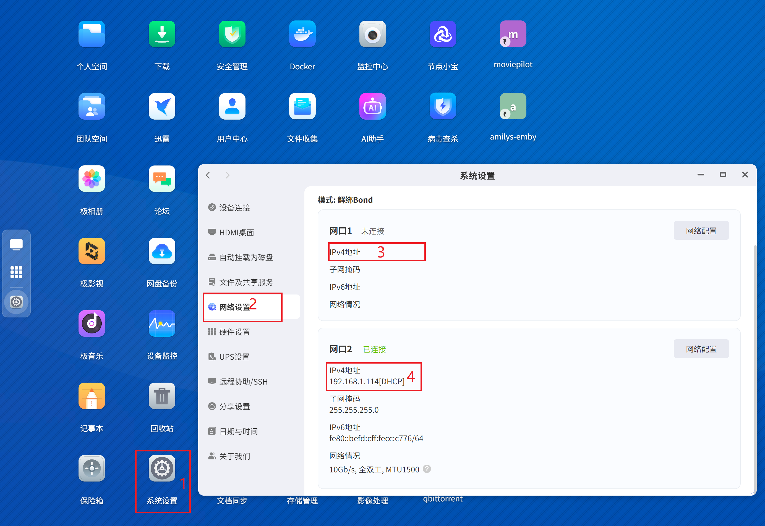
Task: Click 网络配置 button for 网口2
Action: [701, 349]
